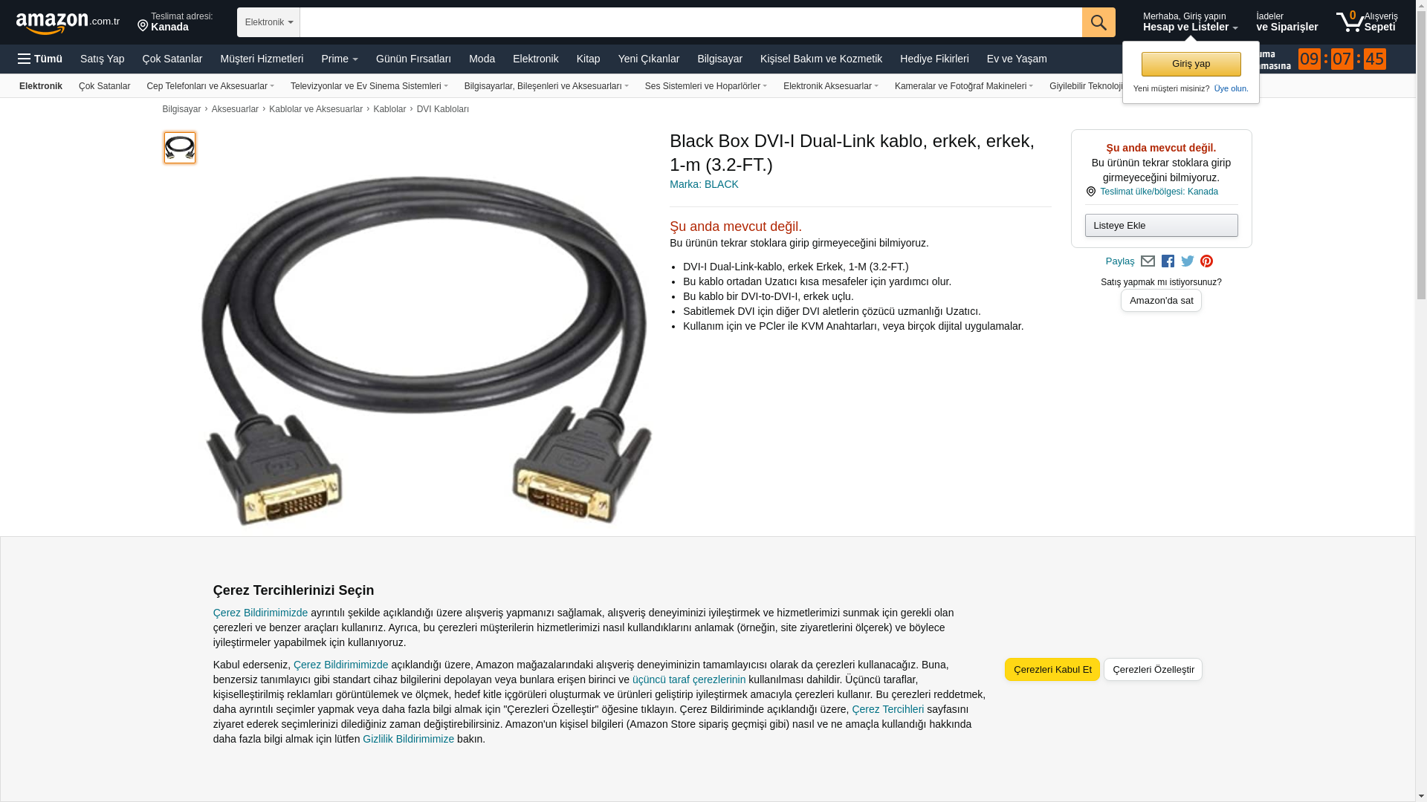Select the DVI cable product thumbnail

180,148
